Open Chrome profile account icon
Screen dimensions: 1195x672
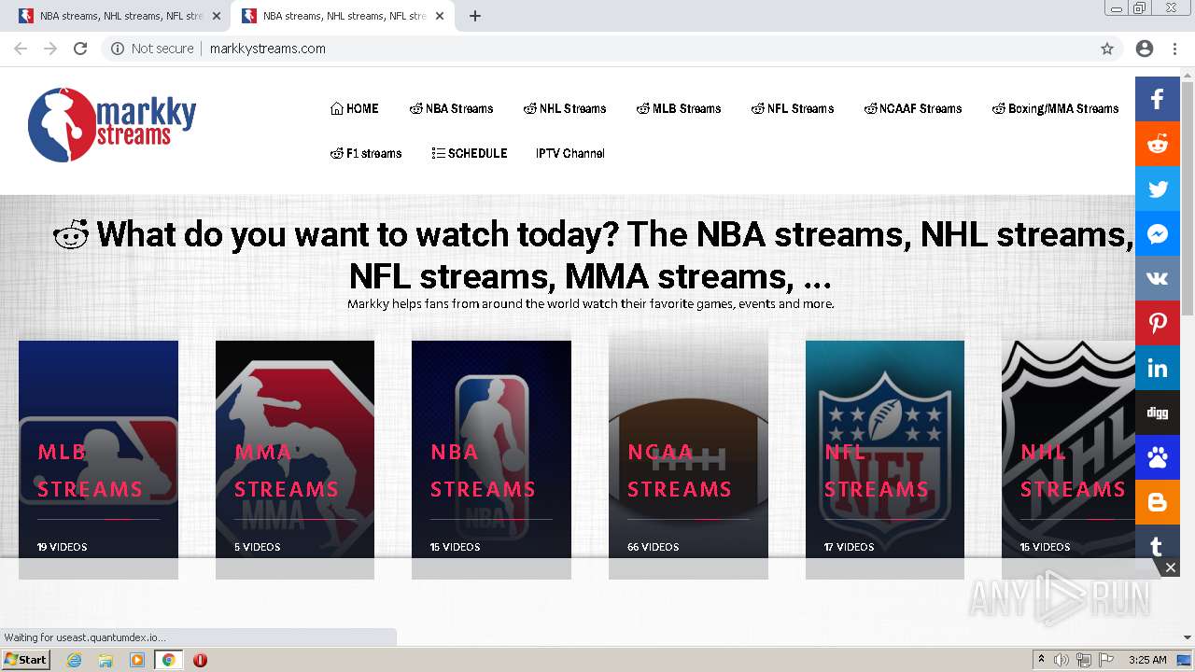coord(1145,49)
